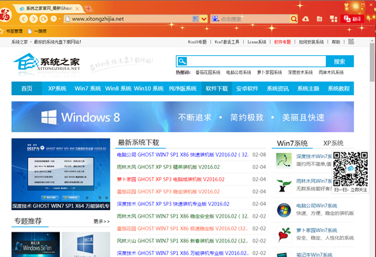This screenshot has height=257, width=376.
Task: Open 系统资讯 in the navigation bar
Action: (x=278, y=88)
